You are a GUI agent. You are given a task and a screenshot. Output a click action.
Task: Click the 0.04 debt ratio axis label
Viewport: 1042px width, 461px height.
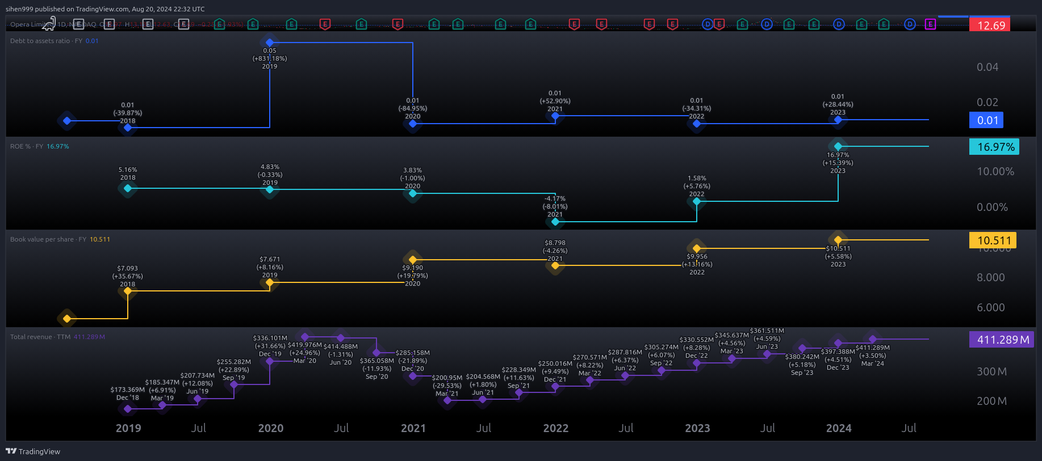[987, 67]
